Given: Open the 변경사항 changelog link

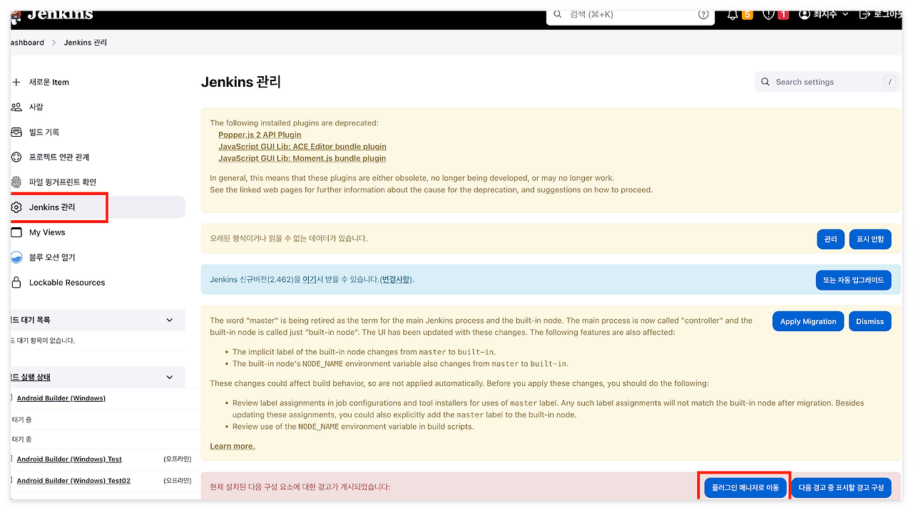Looking at the screenshot, I should [x=395, y=279].
